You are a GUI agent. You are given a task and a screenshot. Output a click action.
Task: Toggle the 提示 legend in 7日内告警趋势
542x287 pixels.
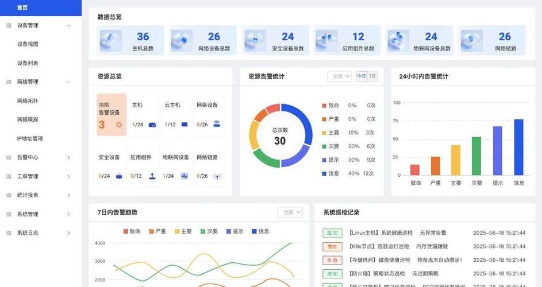pos(235,231)
